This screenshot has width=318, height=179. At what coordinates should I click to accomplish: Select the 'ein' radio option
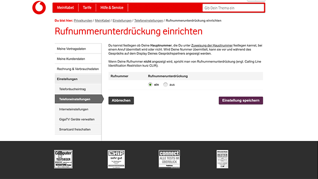150,85
